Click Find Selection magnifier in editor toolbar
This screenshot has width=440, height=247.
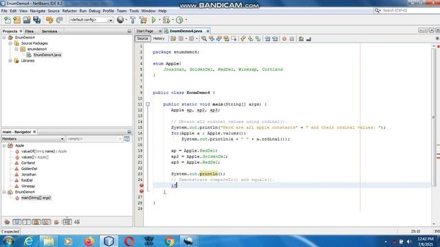[204, 38]
